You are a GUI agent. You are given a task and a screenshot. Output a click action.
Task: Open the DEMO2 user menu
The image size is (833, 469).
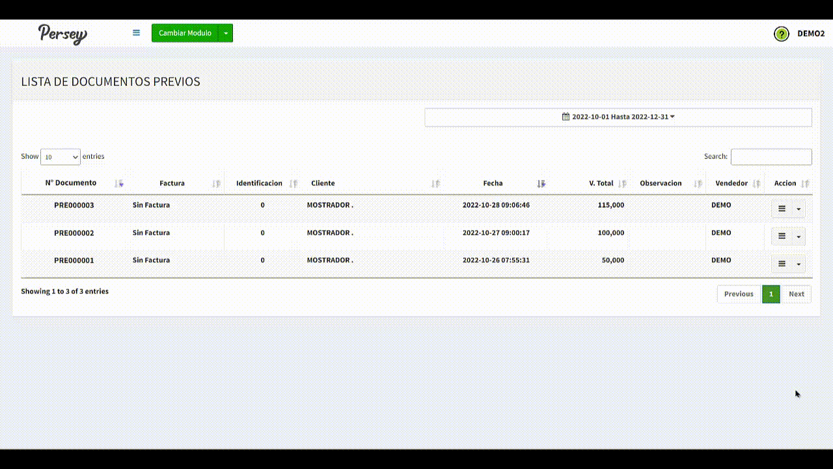[810, 34]
